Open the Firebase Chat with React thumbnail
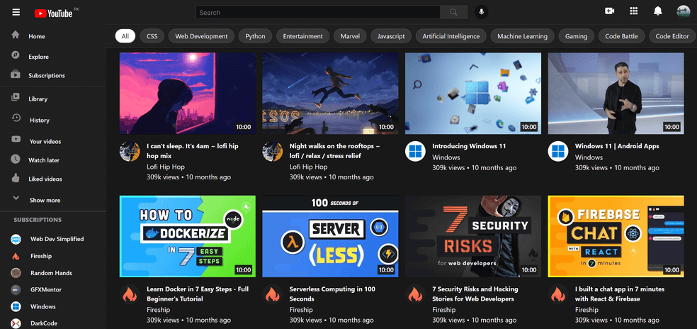The image size is (697, 329). point(616,236)
